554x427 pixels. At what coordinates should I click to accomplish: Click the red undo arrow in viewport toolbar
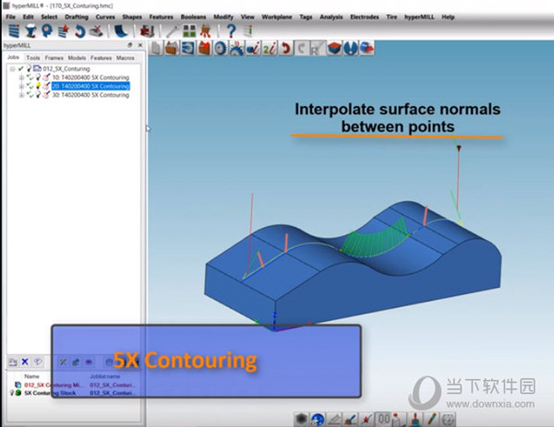point(285,48)
